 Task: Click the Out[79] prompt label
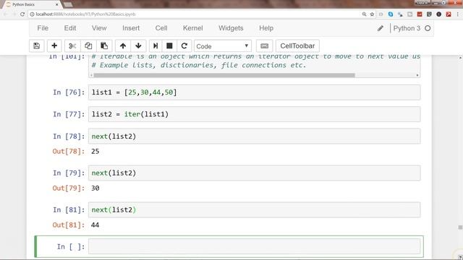pyautogui.click(x=69, y=188)
